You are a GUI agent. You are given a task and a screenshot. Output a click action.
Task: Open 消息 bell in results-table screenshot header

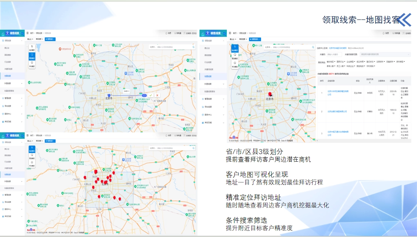pos(385,33)
